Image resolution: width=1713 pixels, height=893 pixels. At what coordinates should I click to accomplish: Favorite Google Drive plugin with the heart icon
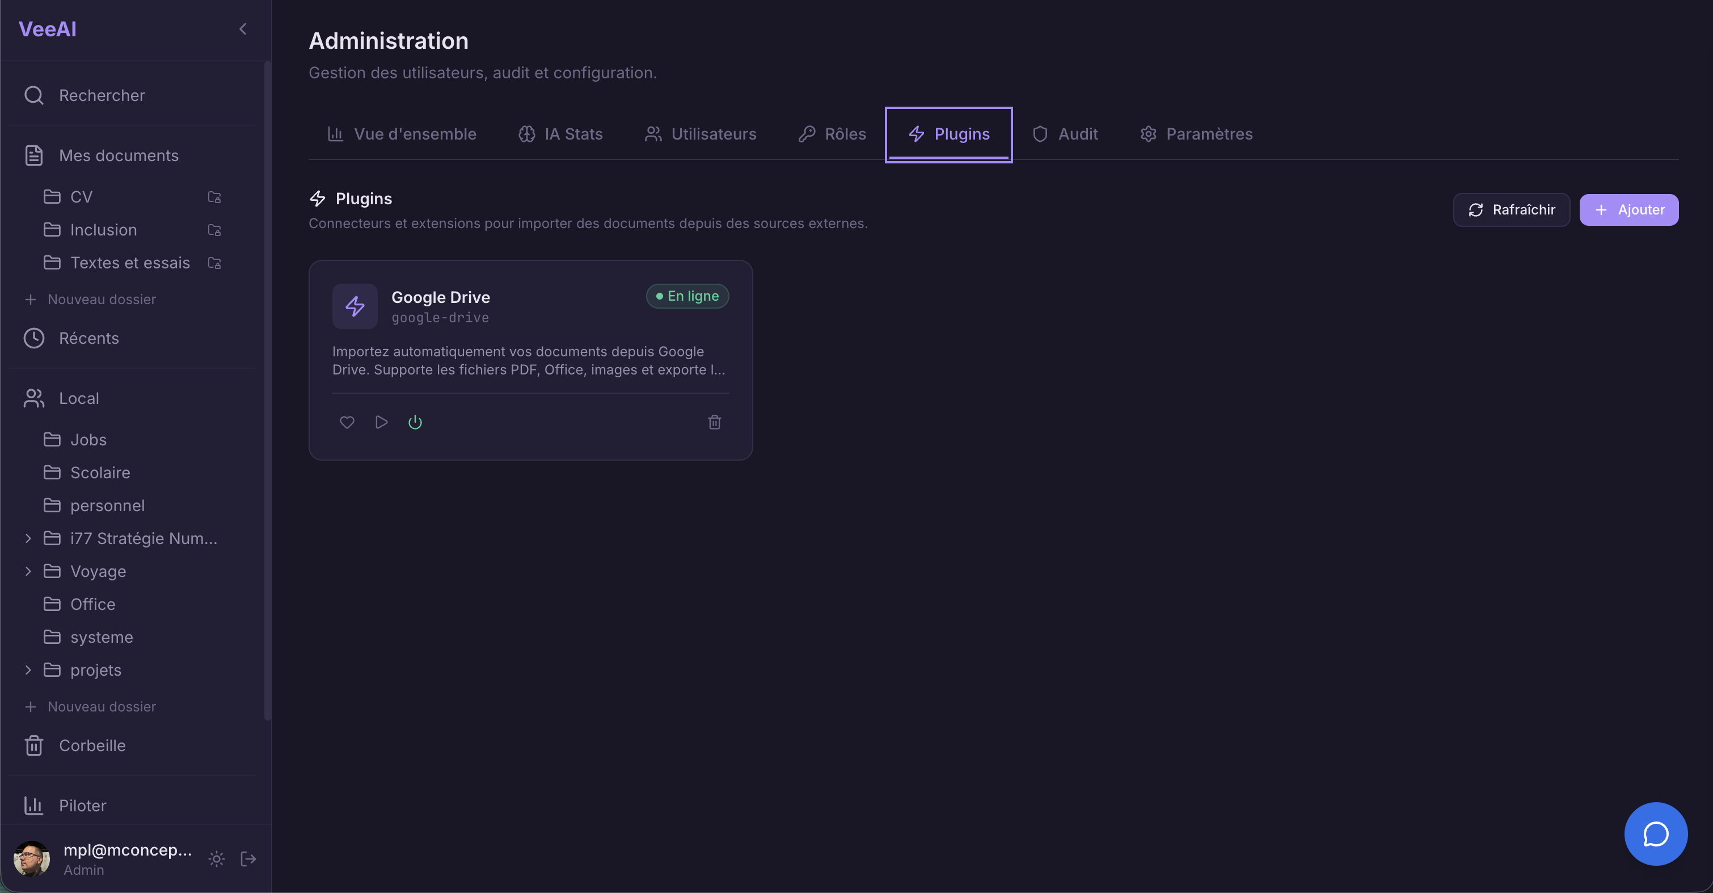[347, 422]
